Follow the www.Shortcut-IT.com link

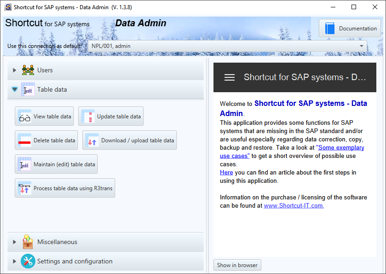point(294,206)
